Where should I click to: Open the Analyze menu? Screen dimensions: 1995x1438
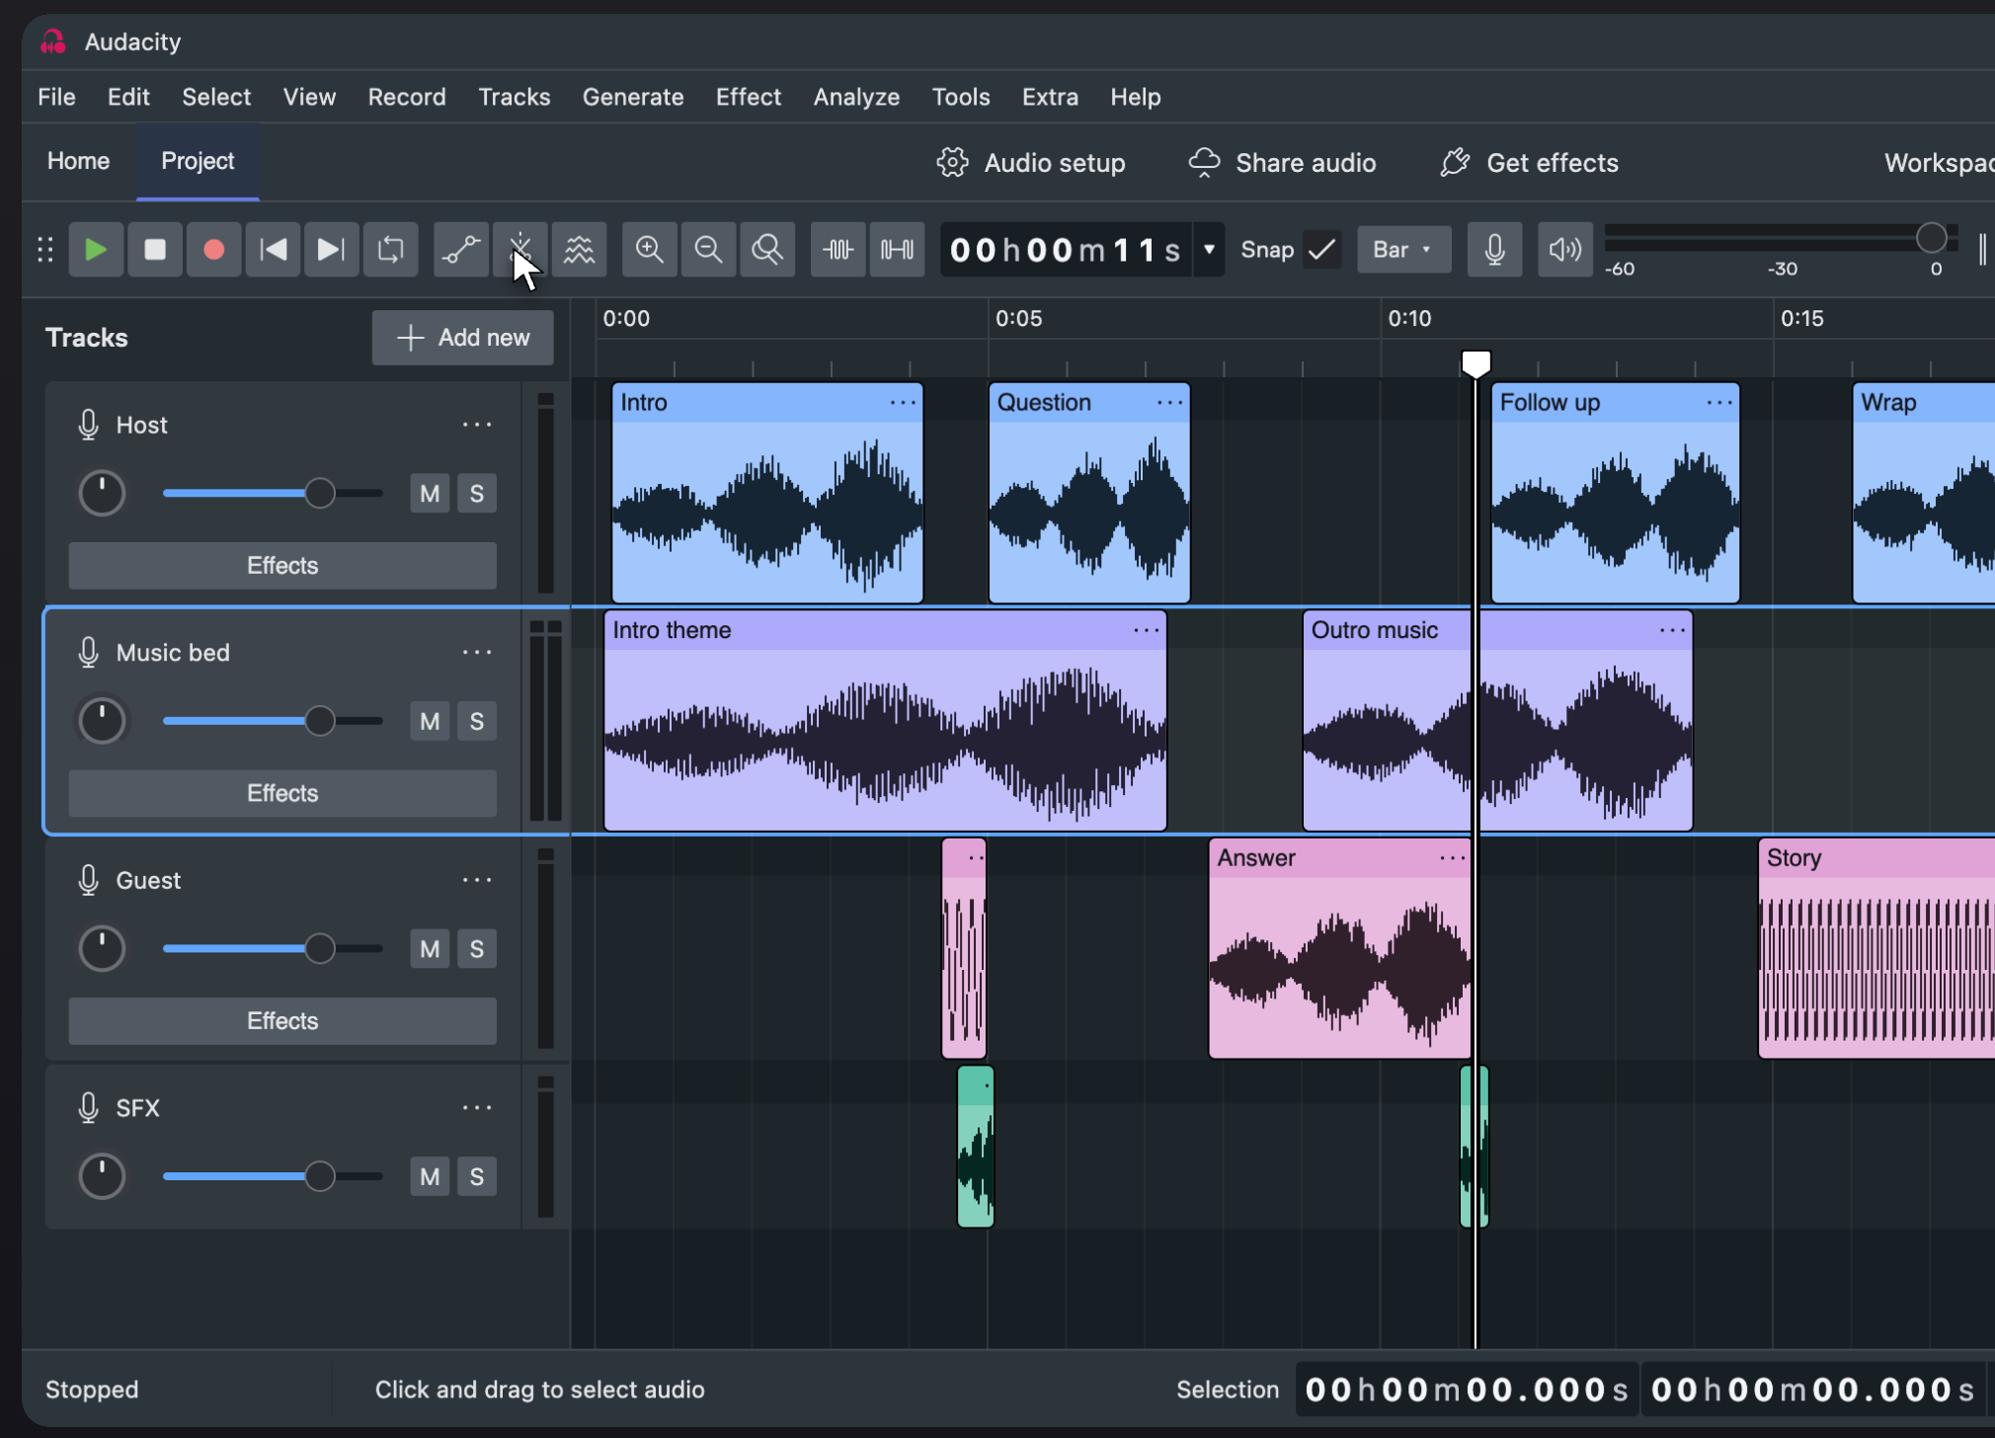[856, 97]
